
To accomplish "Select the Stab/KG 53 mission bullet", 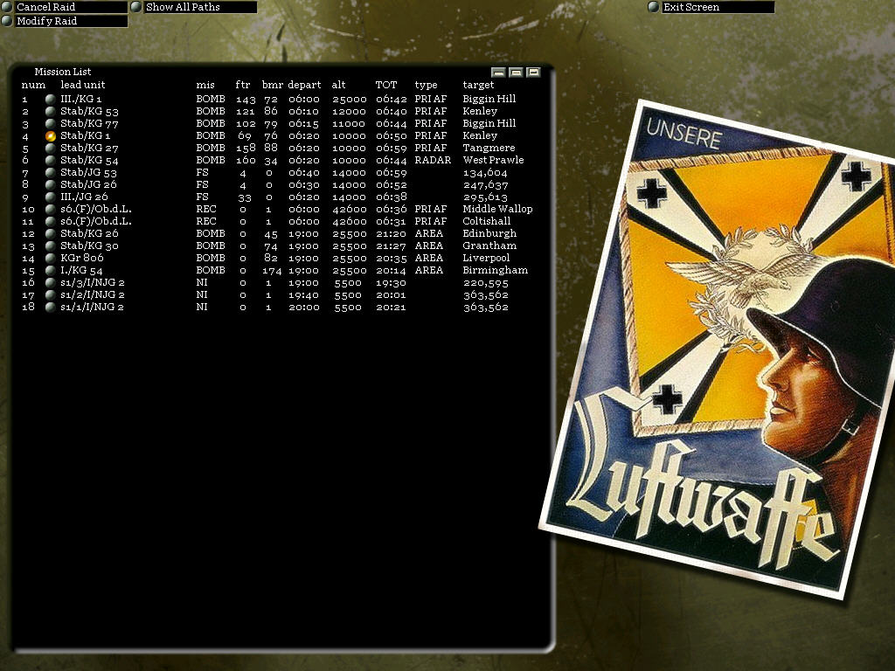I will (x=50, y=111).
